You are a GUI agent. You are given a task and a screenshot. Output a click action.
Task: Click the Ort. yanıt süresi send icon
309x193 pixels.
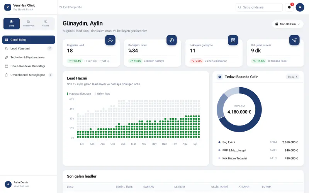[x=294, y=40]
